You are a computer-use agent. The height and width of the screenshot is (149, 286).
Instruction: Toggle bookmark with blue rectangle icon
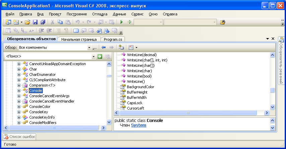[76, 31]
